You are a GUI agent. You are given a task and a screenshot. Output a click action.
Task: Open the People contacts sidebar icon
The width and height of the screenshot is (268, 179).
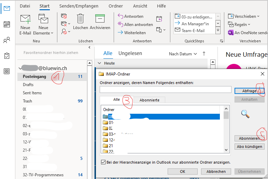[6, 40]
